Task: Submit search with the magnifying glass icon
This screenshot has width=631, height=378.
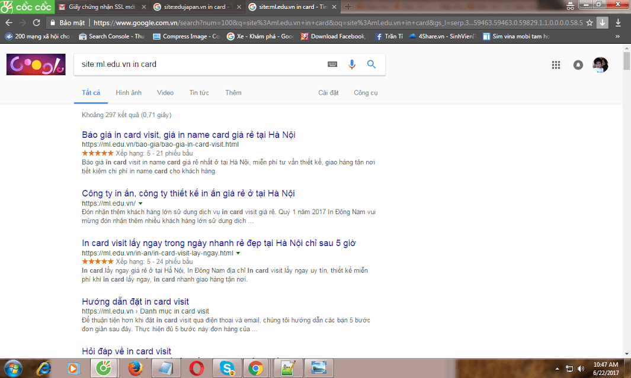Action: pos(371,64)
